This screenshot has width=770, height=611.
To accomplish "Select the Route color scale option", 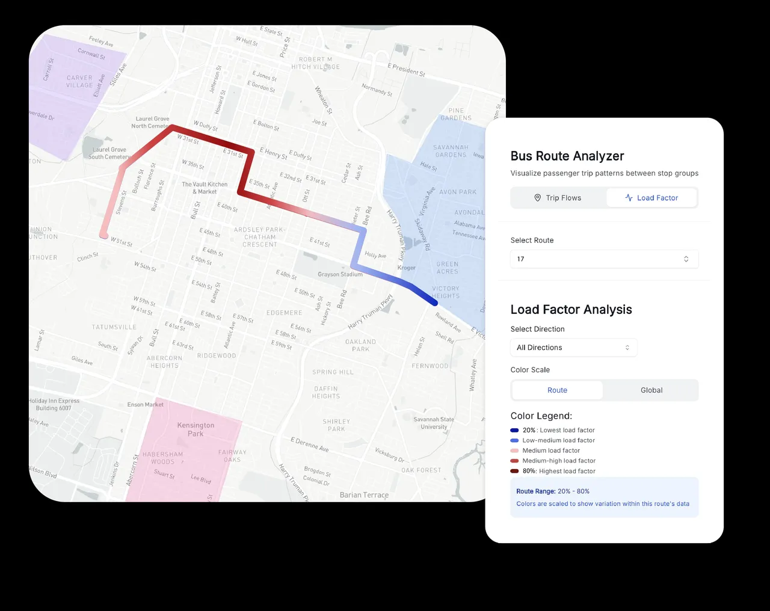I will (557, 390).
